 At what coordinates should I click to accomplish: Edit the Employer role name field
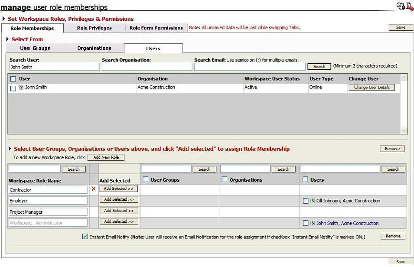click(x=48, y=201)
